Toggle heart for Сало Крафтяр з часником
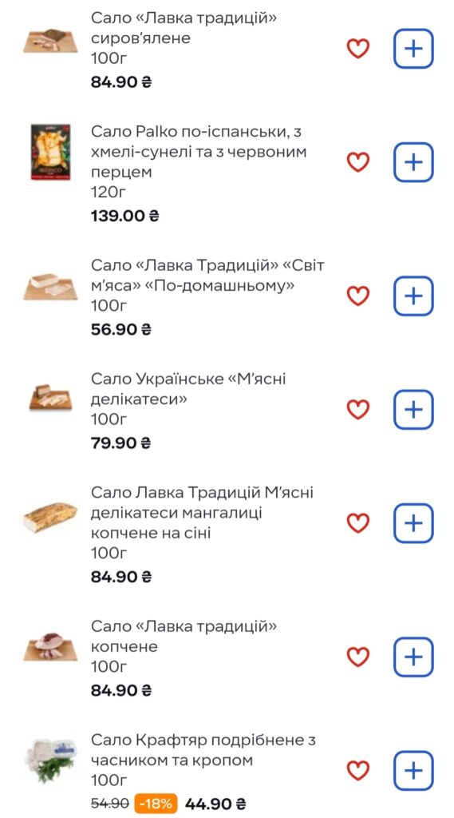Screen dimensions: 454x818 (x=358, y=771)
